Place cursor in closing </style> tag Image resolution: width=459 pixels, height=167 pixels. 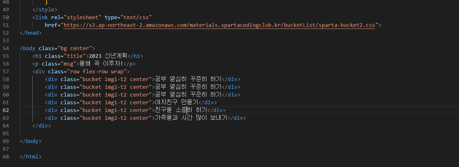click(x=45, y=10)
